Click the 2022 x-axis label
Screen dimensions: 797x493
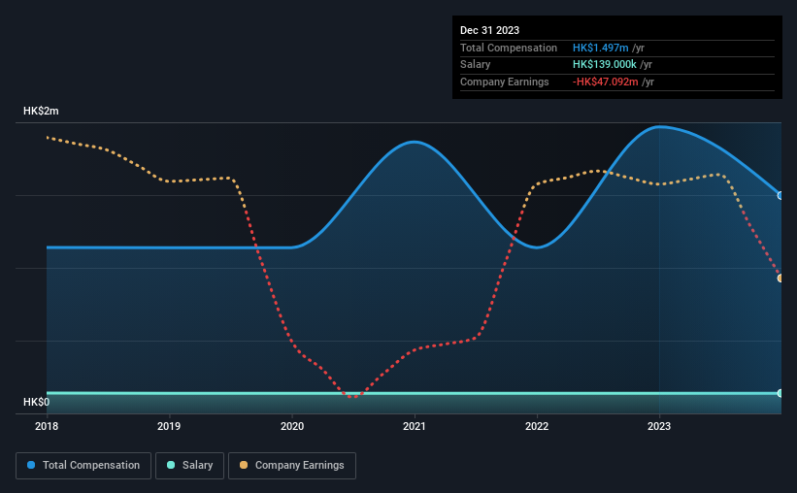pos(537,426)
